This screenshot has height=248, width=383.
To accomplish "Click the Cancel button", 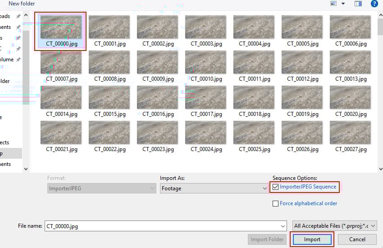I will (x=357, y=239).
